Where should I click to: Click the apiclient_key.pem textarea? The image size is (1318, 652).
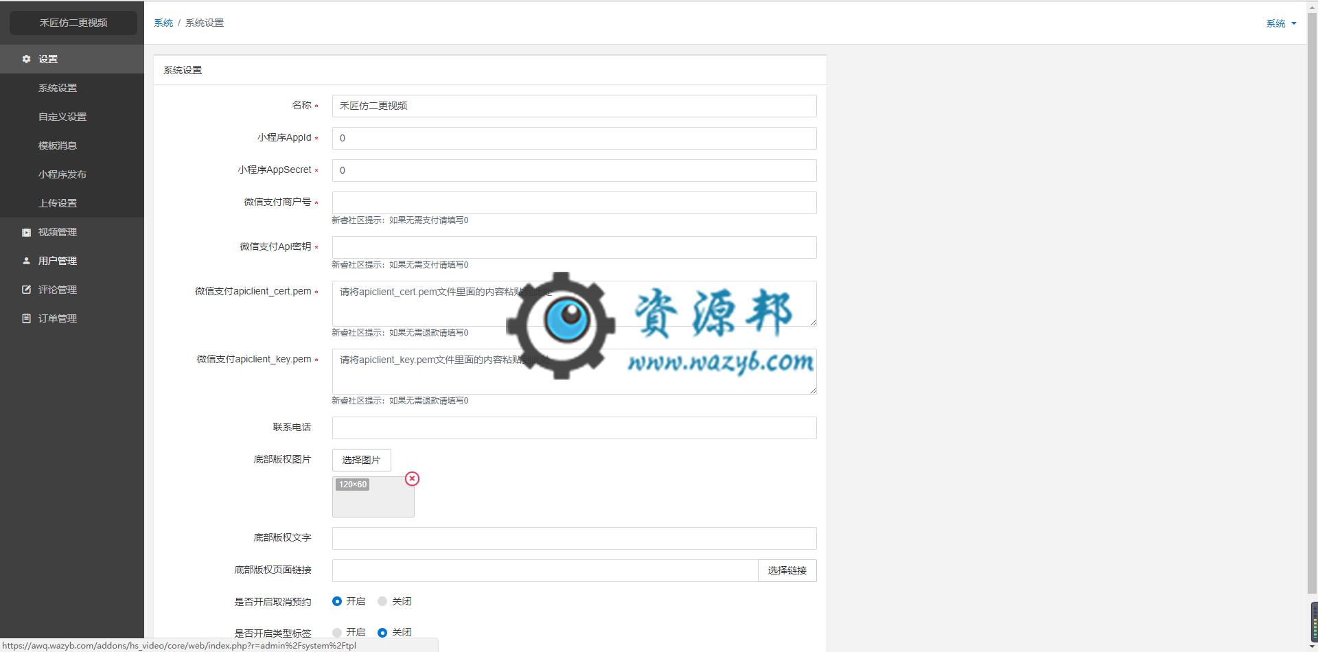[575, 371]
